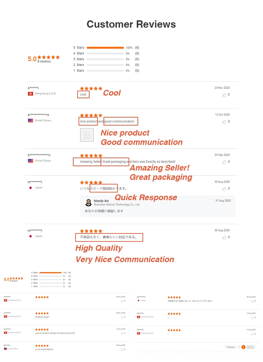Click Mandy Xie's profile avatar
Screen dimensions: 263x362
pyautogui.click(x=89, y=202)
